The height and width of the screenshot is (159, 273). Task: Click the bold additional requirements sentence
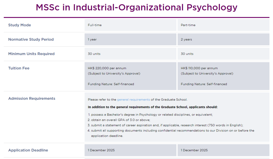(x=153, y=107)
